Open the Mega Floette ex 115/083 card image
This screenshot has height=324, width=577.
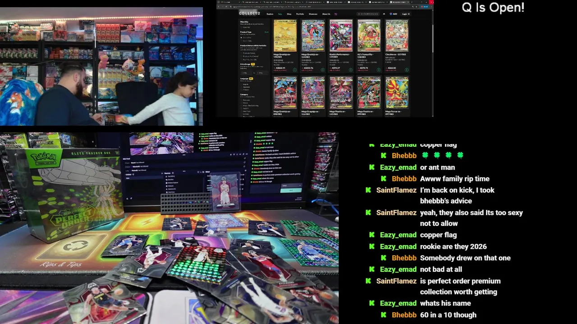point(341,93)
